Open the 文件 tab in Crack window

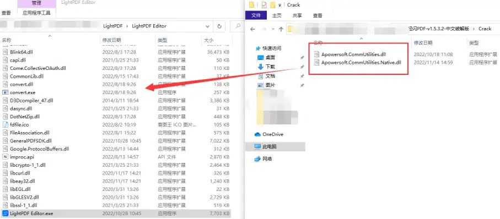point(256,15)
